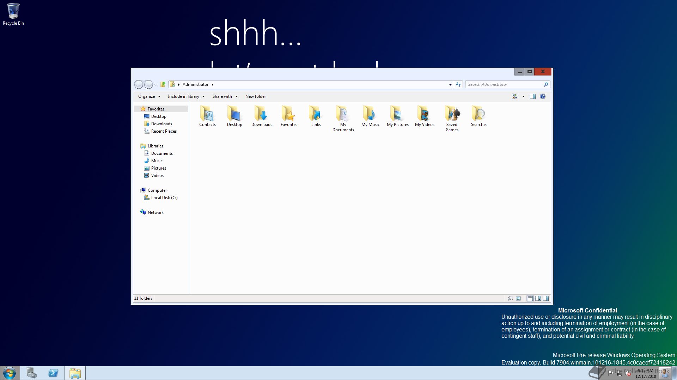Expand address bar history dropdown
The width and height of the screenshot is (677, 380).
[x=450, y=84]
